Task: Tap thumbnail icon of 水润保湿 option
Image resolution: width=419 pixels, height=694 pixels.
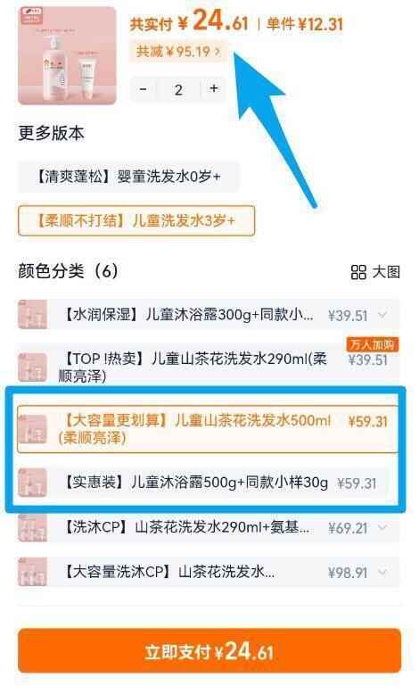Action: coord(32,315)
